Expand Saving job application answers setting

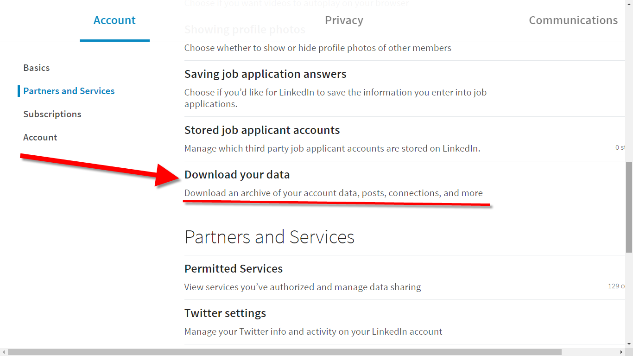pos(265,74)
